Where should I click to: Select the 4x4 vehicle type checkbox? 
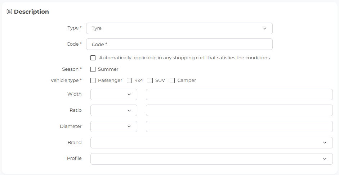[129, 80]
